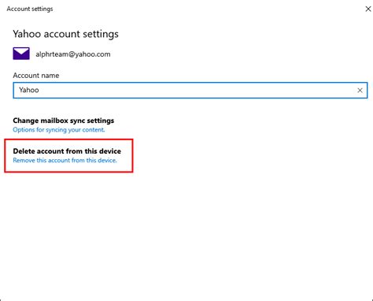The image size is (373, 301).
Task: Click the Account settings window title
Action: pyautogui.click(x=30, y=9)
